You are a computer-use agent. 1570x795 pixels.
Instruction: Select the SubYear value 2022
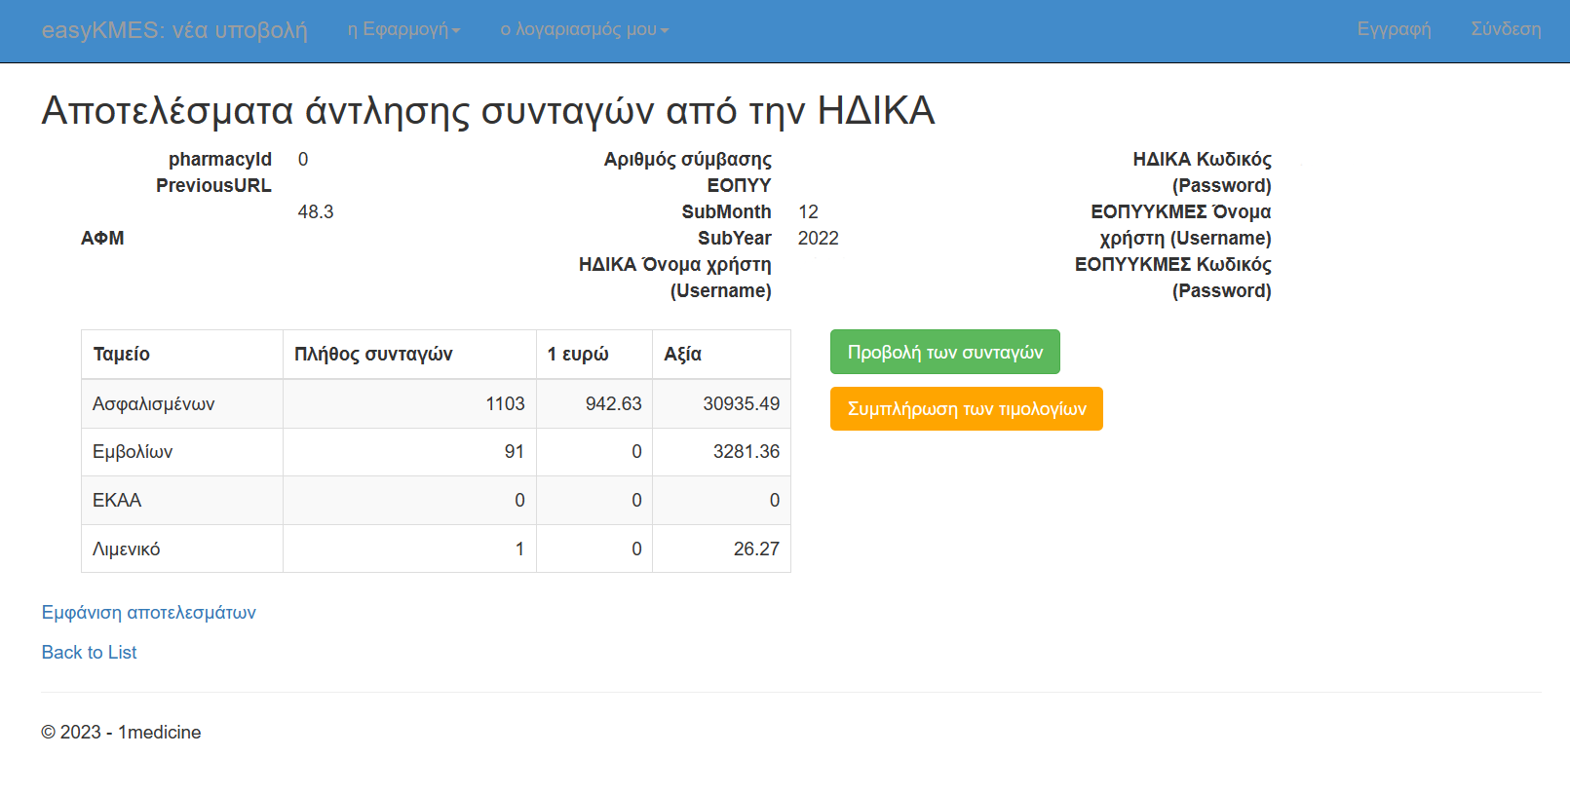point(819,238)
